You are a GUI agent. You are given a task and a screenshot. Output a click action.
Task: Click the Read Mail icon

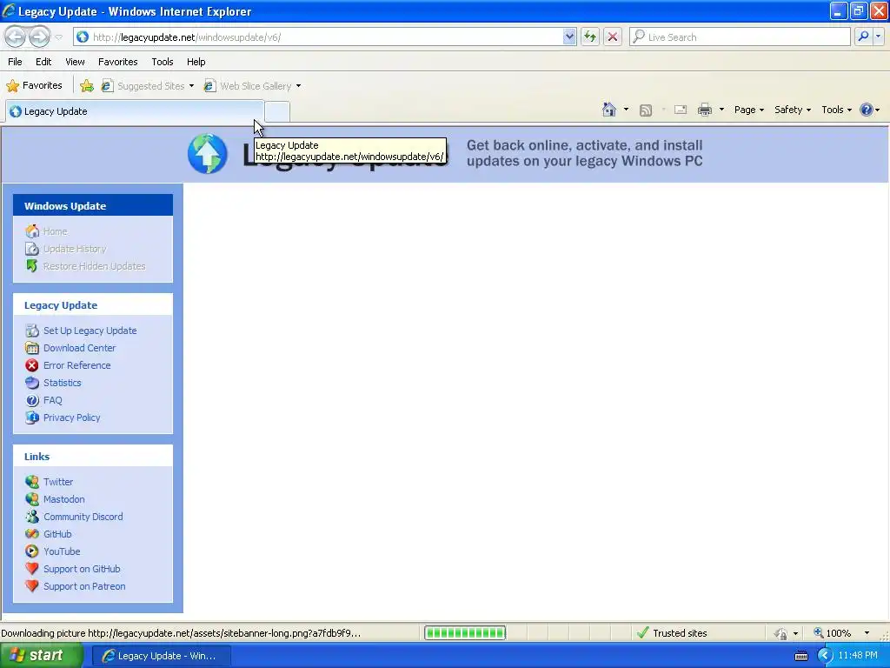pyautogui.click(x=681, y=110)
